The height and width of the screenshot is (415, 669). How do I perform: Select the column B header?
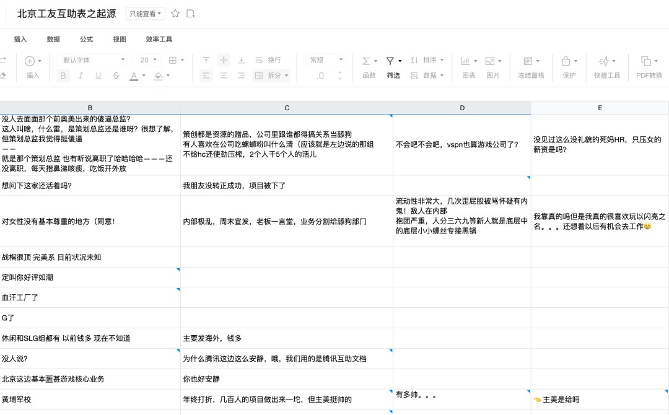[x=90, y=107]
